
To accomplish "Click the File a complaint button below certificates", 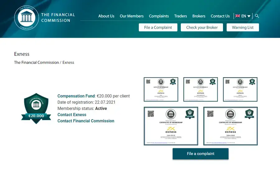I will (201, 154).
